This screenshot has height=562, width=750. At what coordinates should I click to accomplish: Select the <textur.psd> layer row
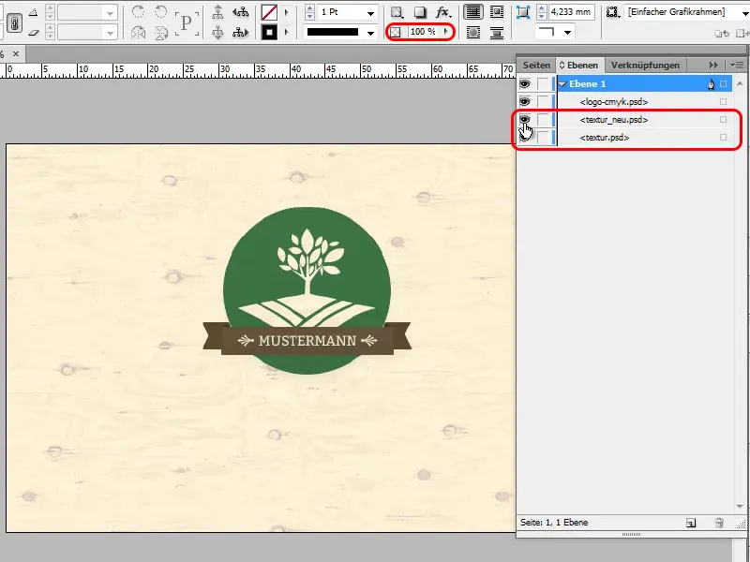(644, 138)
